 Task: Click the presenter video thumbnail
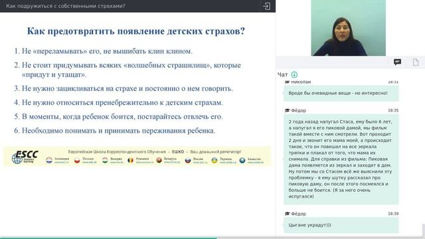348,28
